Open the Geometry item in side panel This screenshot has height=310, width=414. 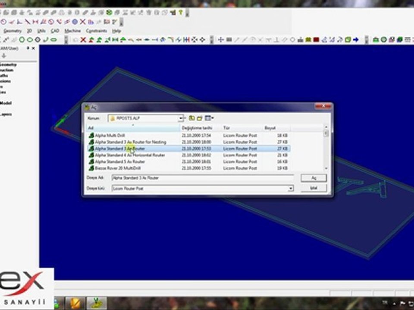[8, 65]
